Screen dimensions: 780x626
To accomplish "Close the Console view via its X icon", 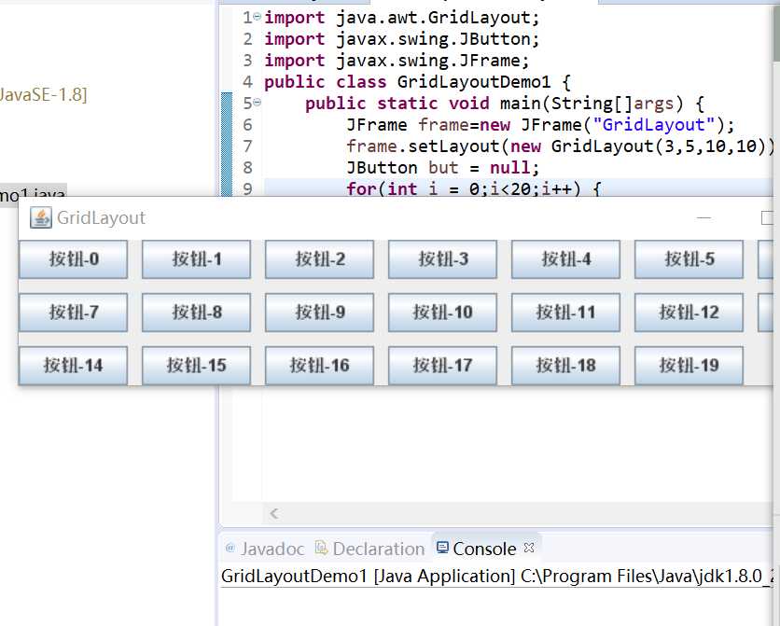I will coord(529,548).
